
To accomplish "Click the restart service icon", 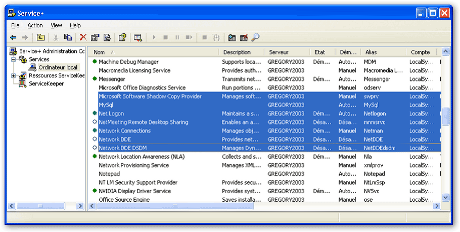I will [x=189, y=37].
